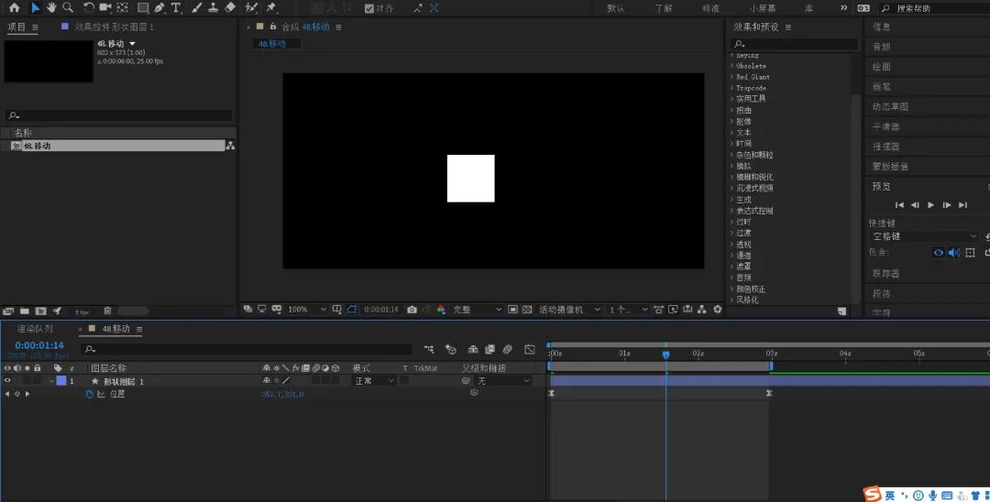
Task: Expand the Red Giant effects category
Action: 732,77
